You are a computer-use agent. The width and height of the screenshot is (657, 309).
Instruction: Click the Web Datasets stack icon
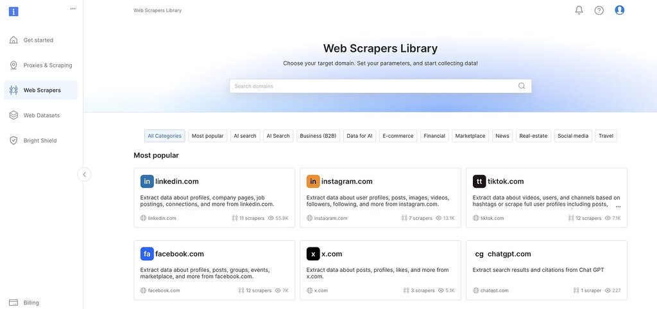click(13, 115)
